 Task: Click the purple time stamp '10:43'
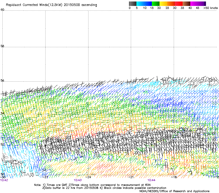[78, 180]
